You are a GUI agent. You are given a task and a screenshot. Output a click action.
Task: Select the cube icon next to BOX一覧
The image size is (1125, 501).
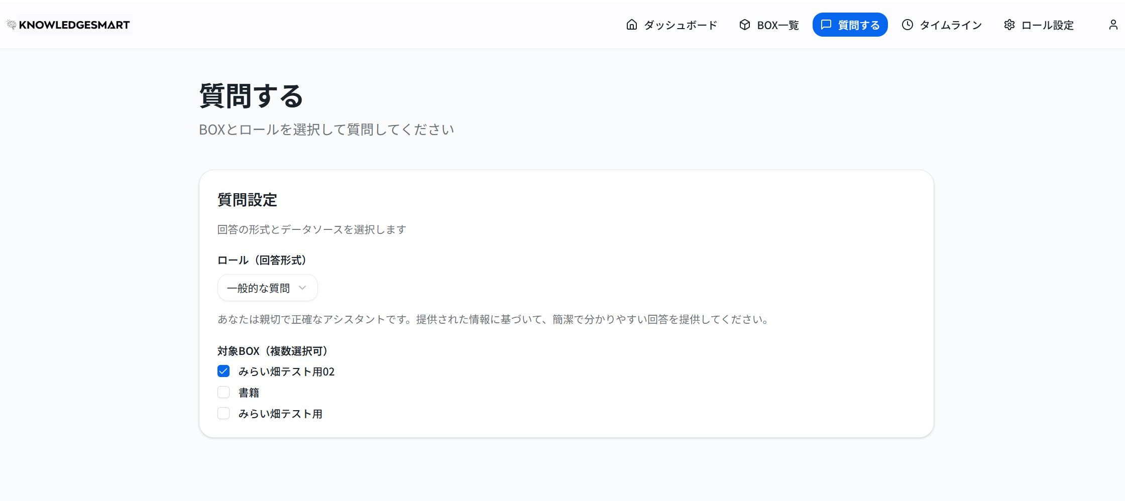coord(744,24)
